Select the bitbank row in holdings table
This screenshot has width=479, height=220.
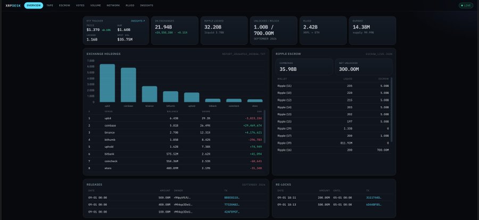pyautogui.click(x=175, y=154)
